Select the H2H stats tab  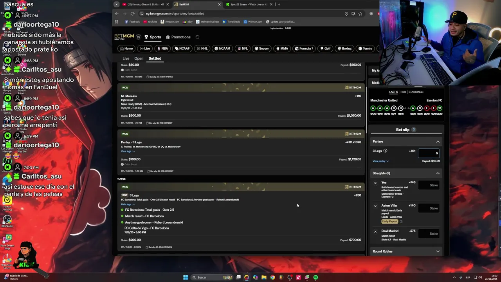tap(403, 92)
